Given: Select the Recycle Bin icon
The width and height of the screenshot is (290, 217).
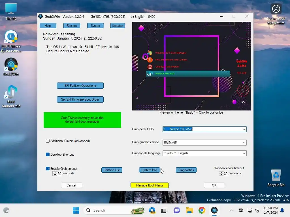Looking at the screenshot, I should pos(276,178).
